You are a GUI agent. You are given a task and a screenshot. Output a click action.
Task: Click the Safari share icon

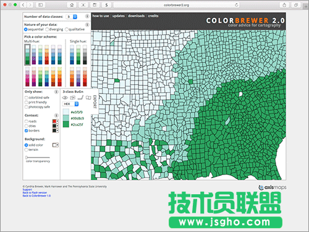pos(284,5)
